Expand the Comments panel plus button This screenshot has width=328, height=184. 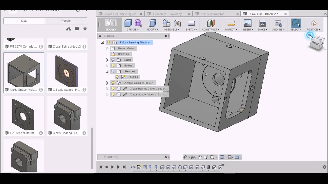[166, 157]
